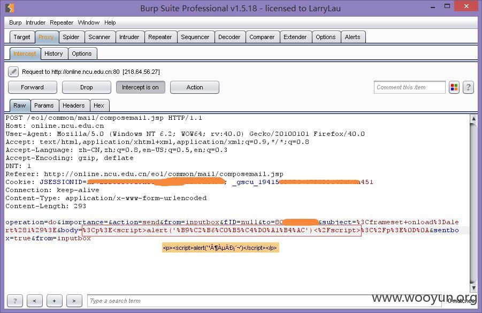
Task: Switch to the Headers view tab
Action: click(x=74, y=105)
